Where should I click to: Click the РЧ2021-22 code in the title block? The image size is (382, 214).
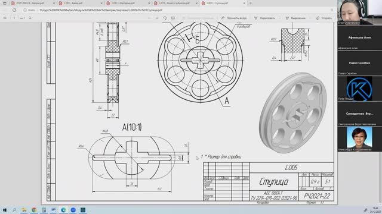(317, 196)
